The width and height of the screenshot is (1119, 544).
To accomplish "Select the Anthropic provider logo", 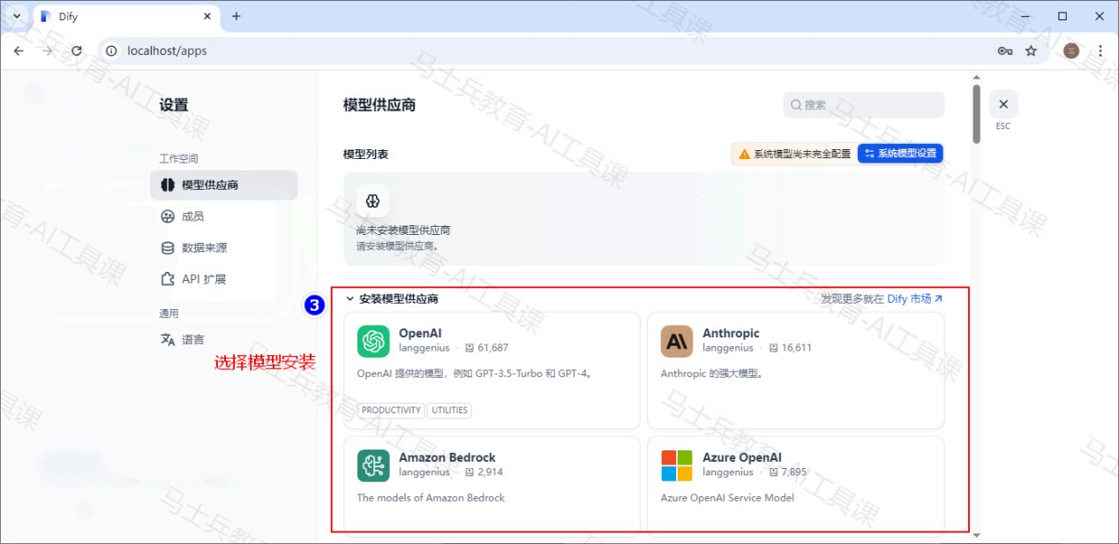I will point(677,341).
